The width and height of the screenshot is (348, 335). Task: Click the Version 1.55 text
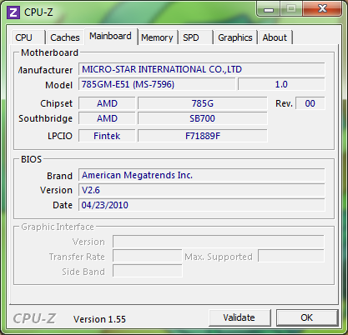tap(99, 319)
